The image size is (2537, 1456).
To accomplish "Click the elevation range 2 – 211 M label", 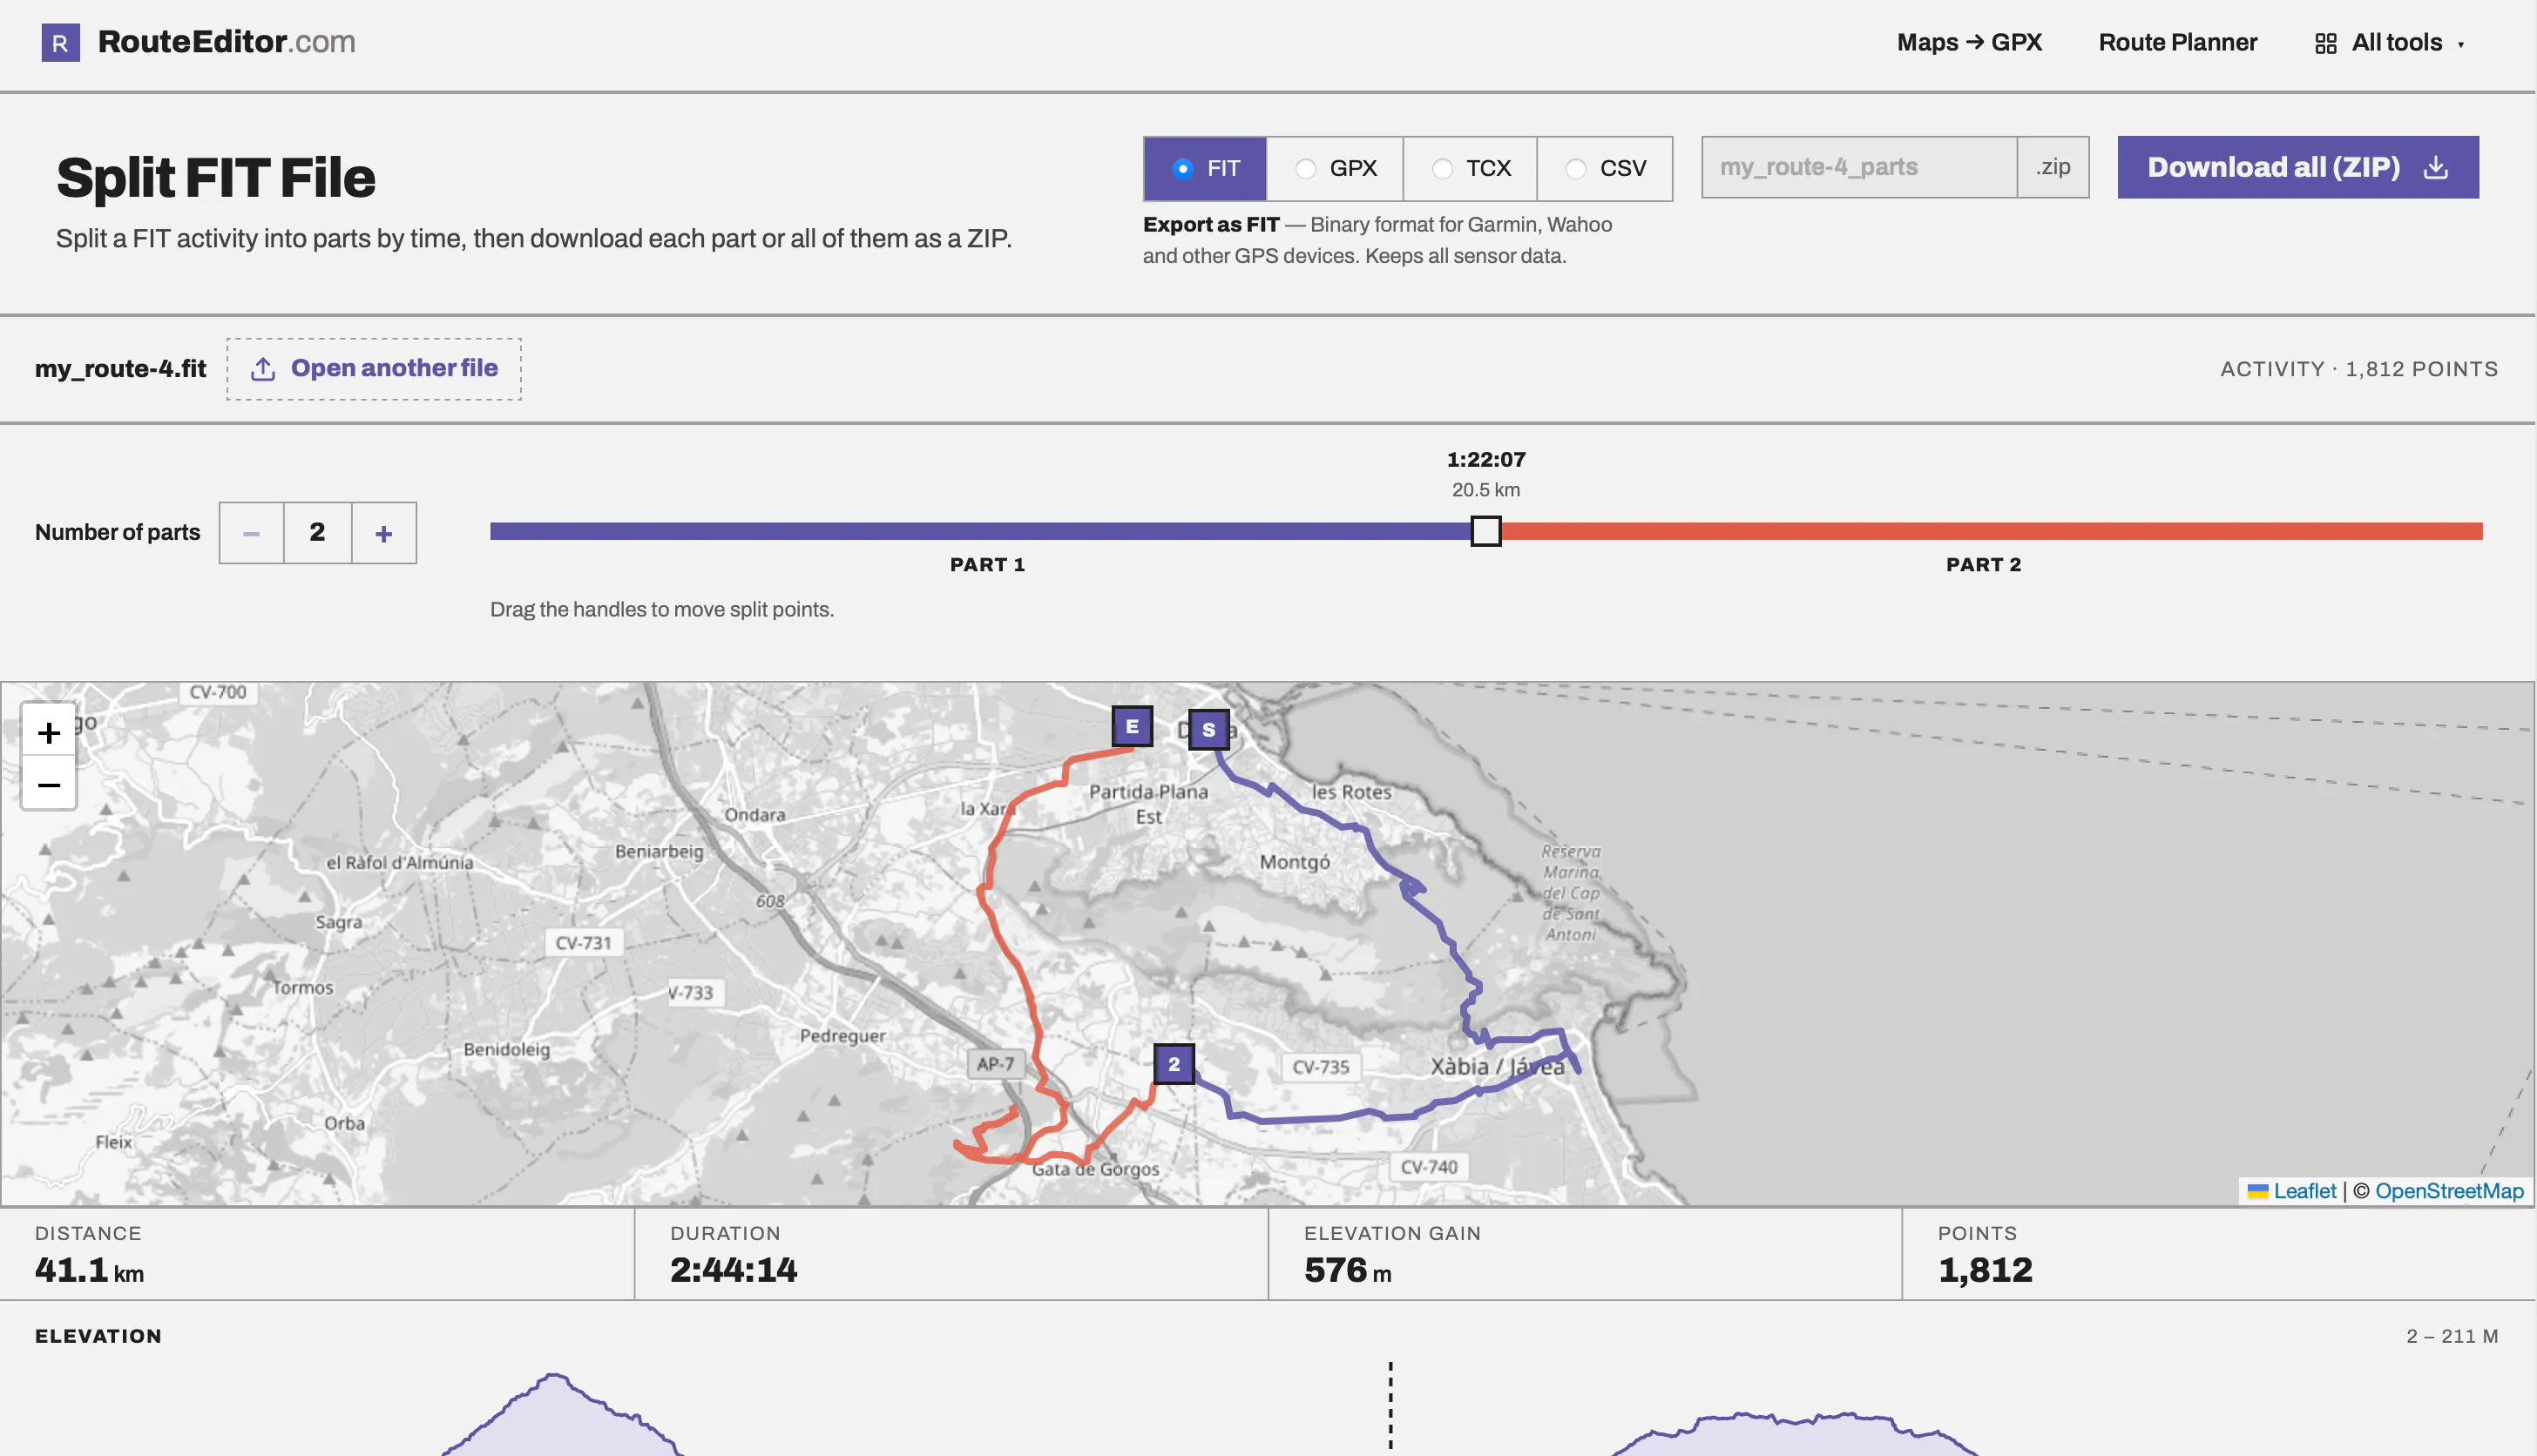I will 2452,1337.
